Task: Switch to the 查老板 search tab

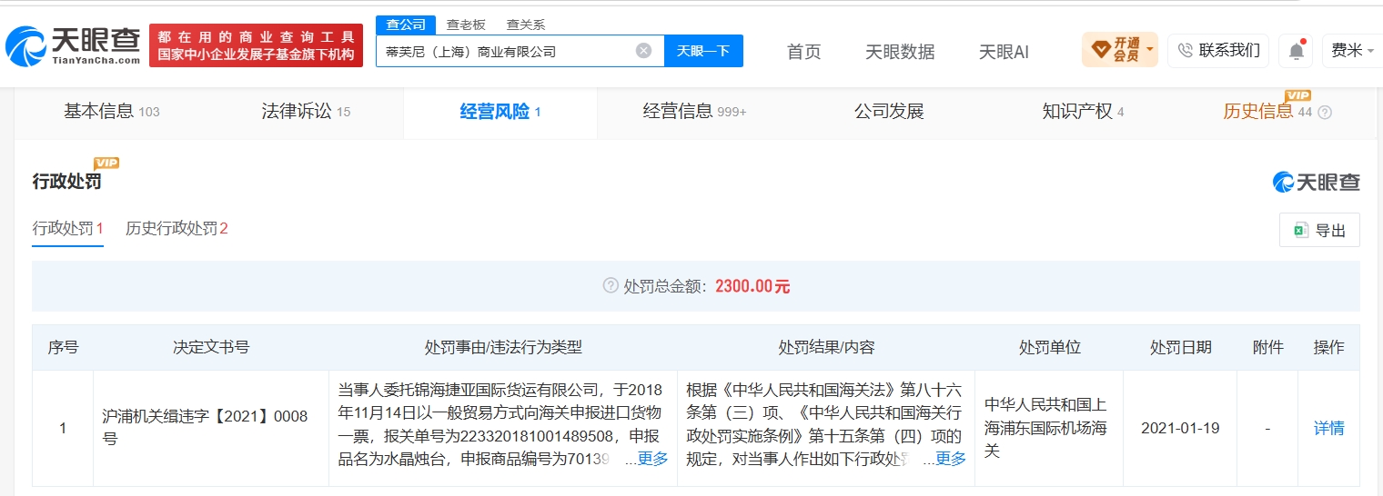Action: 466,25
